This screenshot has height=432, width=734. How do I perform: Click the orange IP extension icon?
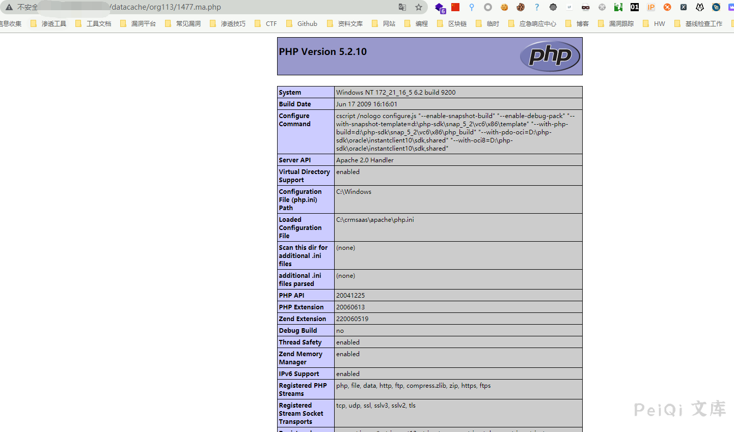[x=651, y=7]
